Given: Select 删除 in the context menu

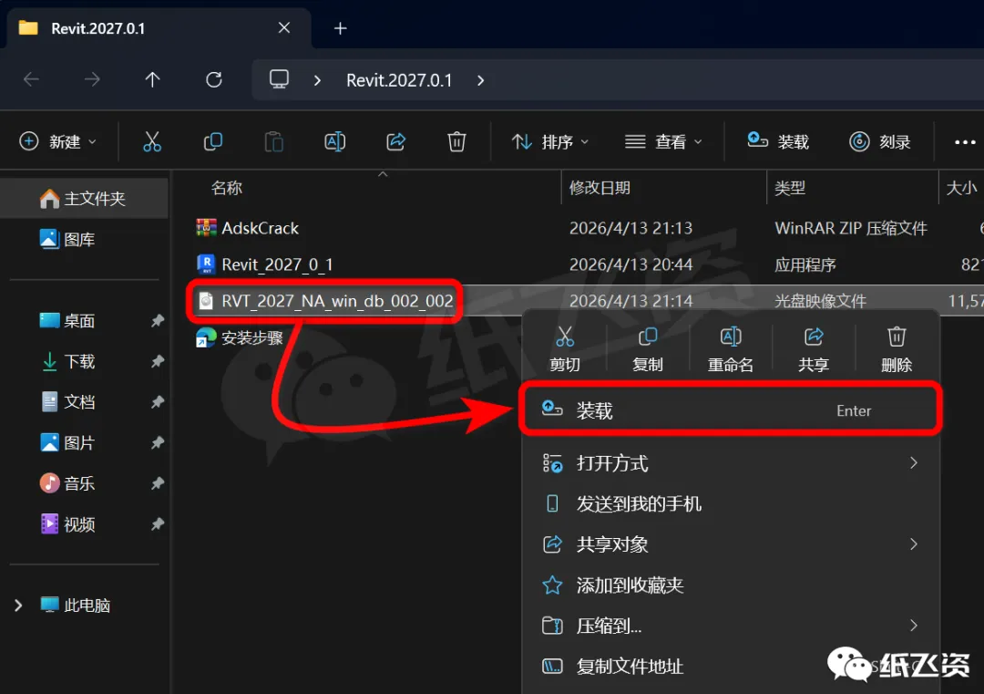Looking at the screenshot, I should 897,350.
